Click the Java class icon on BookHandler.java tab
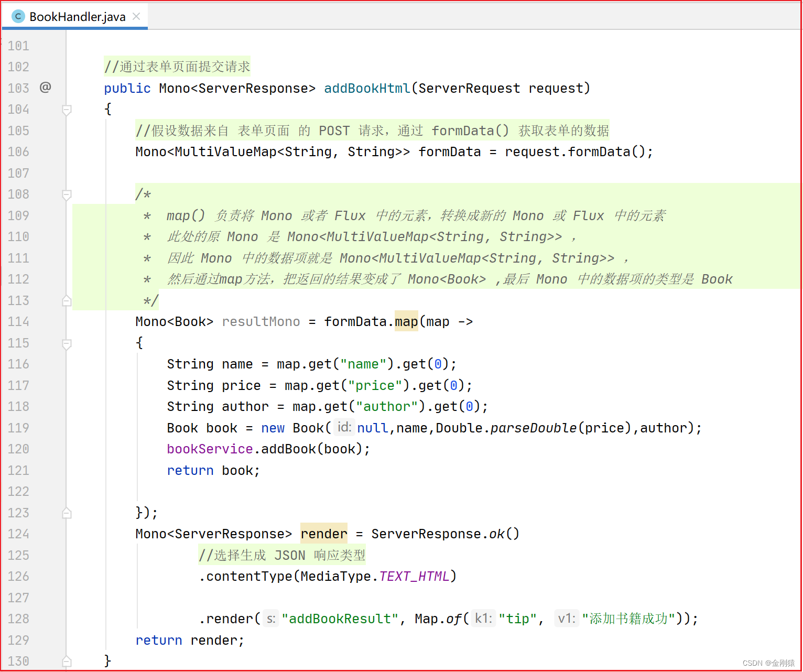803x672 pixels. (18, 16)
